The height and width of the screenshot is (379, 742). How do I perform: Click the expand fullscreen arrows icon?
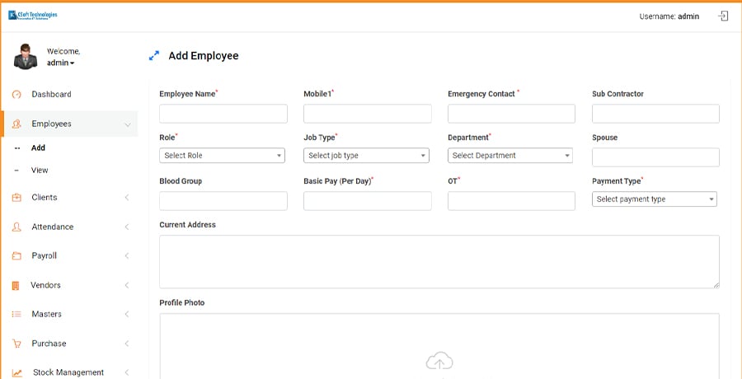click(x=153, y=56)
